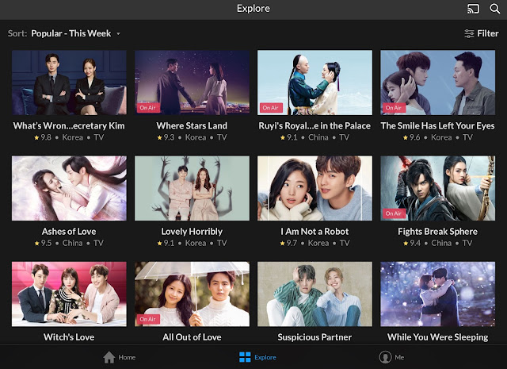
Task: Click the star icon beside the 9.7 rating
Action: [282, 243]
